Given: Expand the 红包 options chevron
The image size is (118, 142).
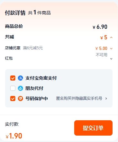Looking at the screenshot, I should pyautogui.click(x=111, y=59).
